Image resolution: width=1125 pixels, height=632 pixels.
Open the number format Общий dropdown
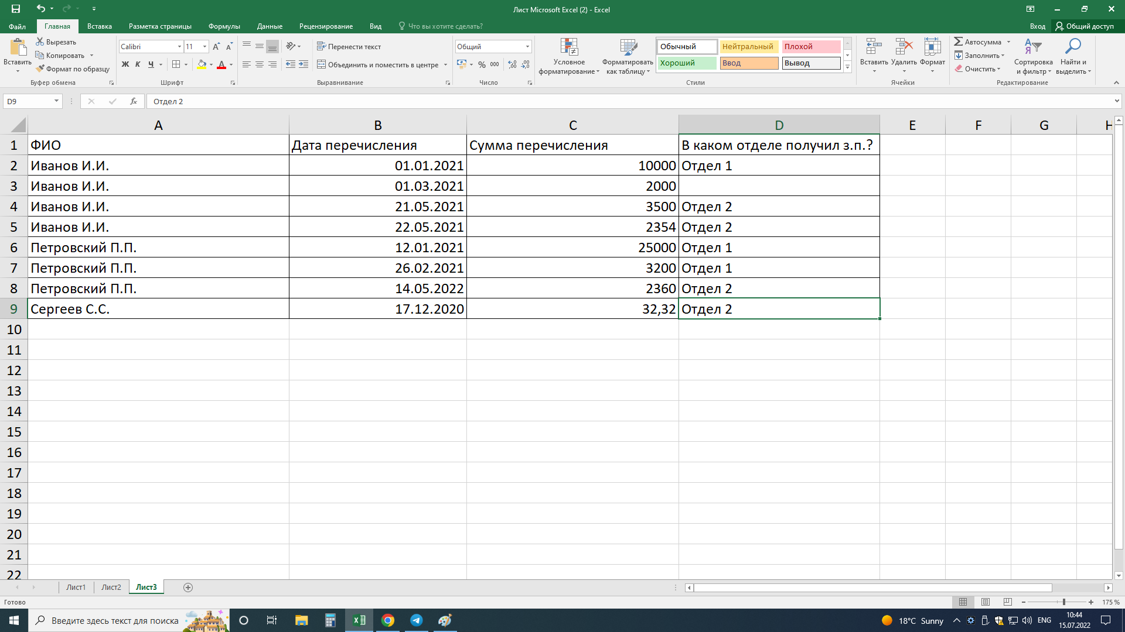coord(527,47)
